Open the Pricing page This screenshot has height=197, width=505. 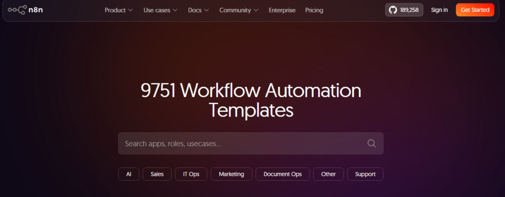[x=314, y=10]
